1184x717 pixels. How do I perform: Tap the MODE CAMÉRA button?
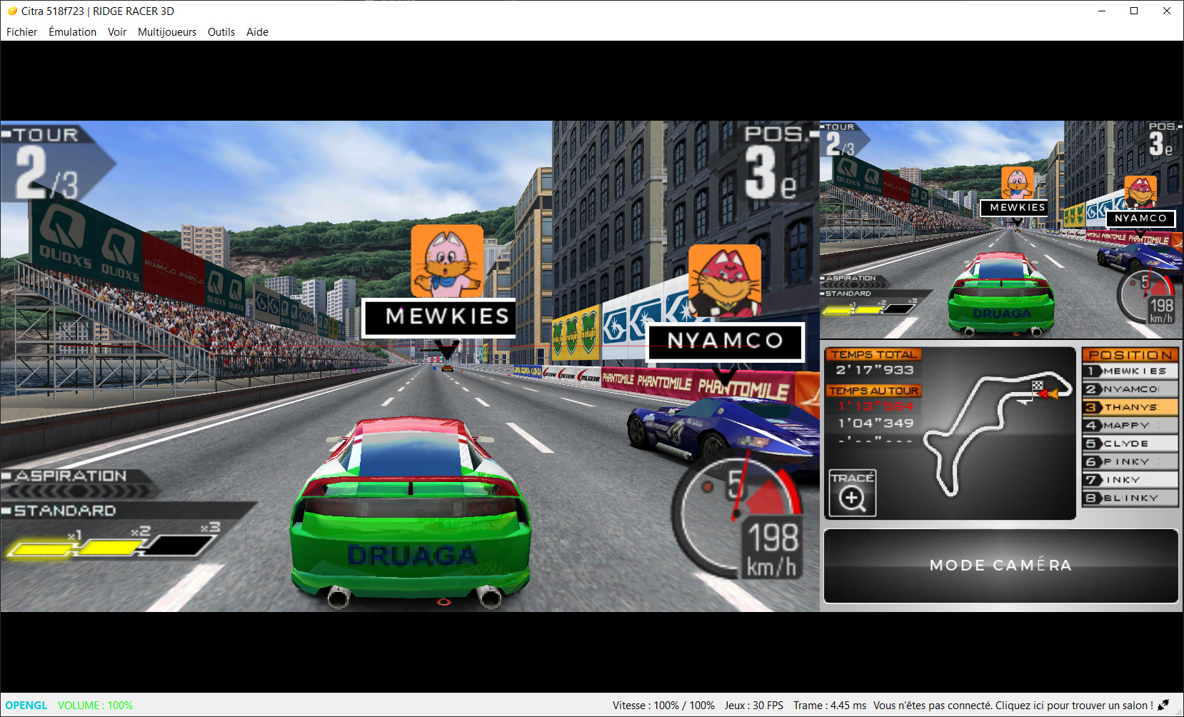pos(1000,566)
